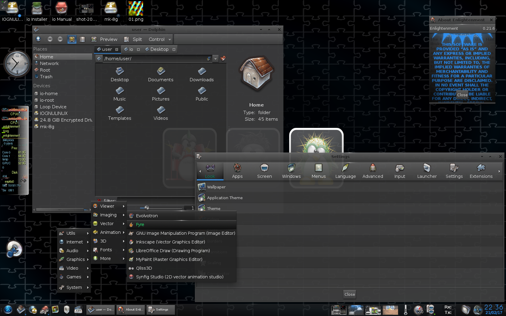Open the io Installer desktop icon

(37, 11)
